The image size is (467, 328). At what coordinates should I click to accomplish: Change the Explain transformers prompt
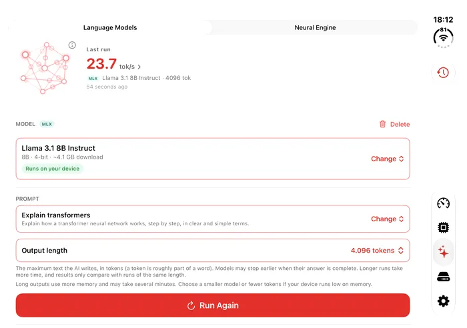click(x=387, y=219)
